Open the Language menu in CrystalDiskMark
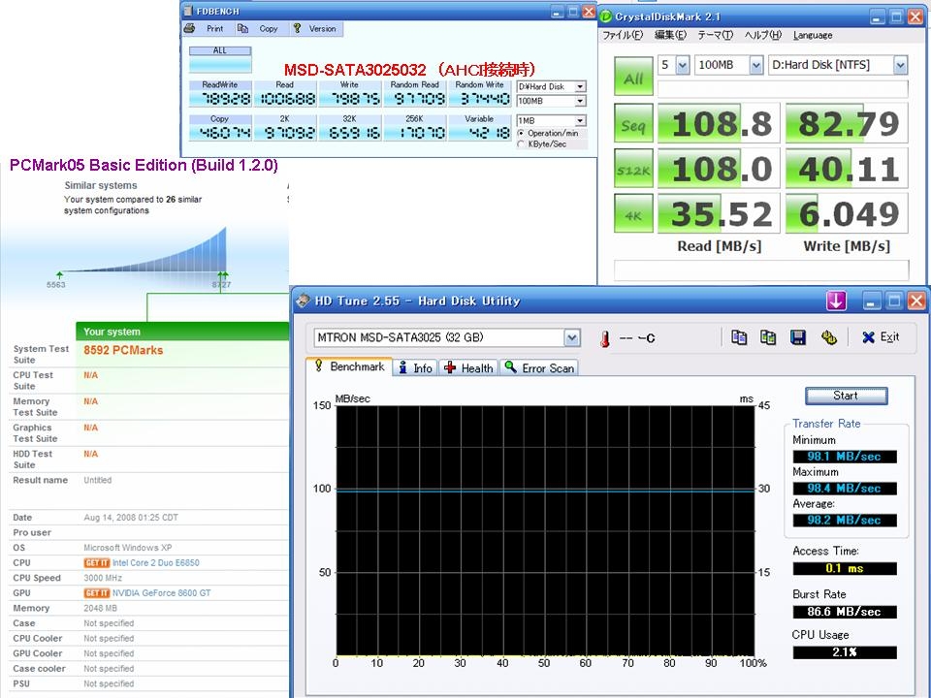 click(812, 35)
